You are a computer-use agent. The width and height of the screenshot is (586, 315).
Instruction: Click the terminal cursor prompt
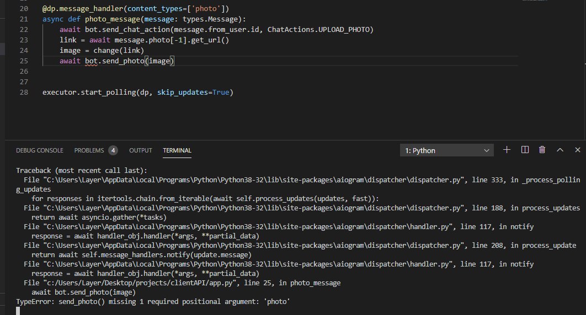pyautogui.click(x=18, y=311)
